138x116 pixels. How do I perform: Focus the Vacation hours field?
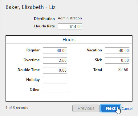(117, 50)
